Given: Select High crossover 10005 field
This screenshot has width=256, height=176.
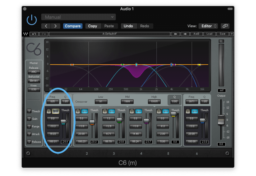Looking at the screenshot, I should point(154,101).
